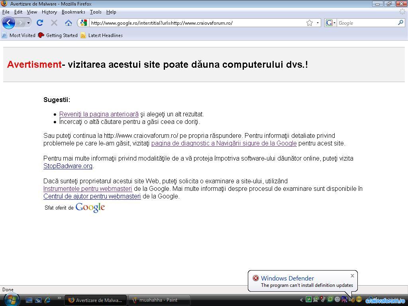Click the Windows Defender balloon title
The width and height of the screenshot is (408, 306).
tap(287, 278)
